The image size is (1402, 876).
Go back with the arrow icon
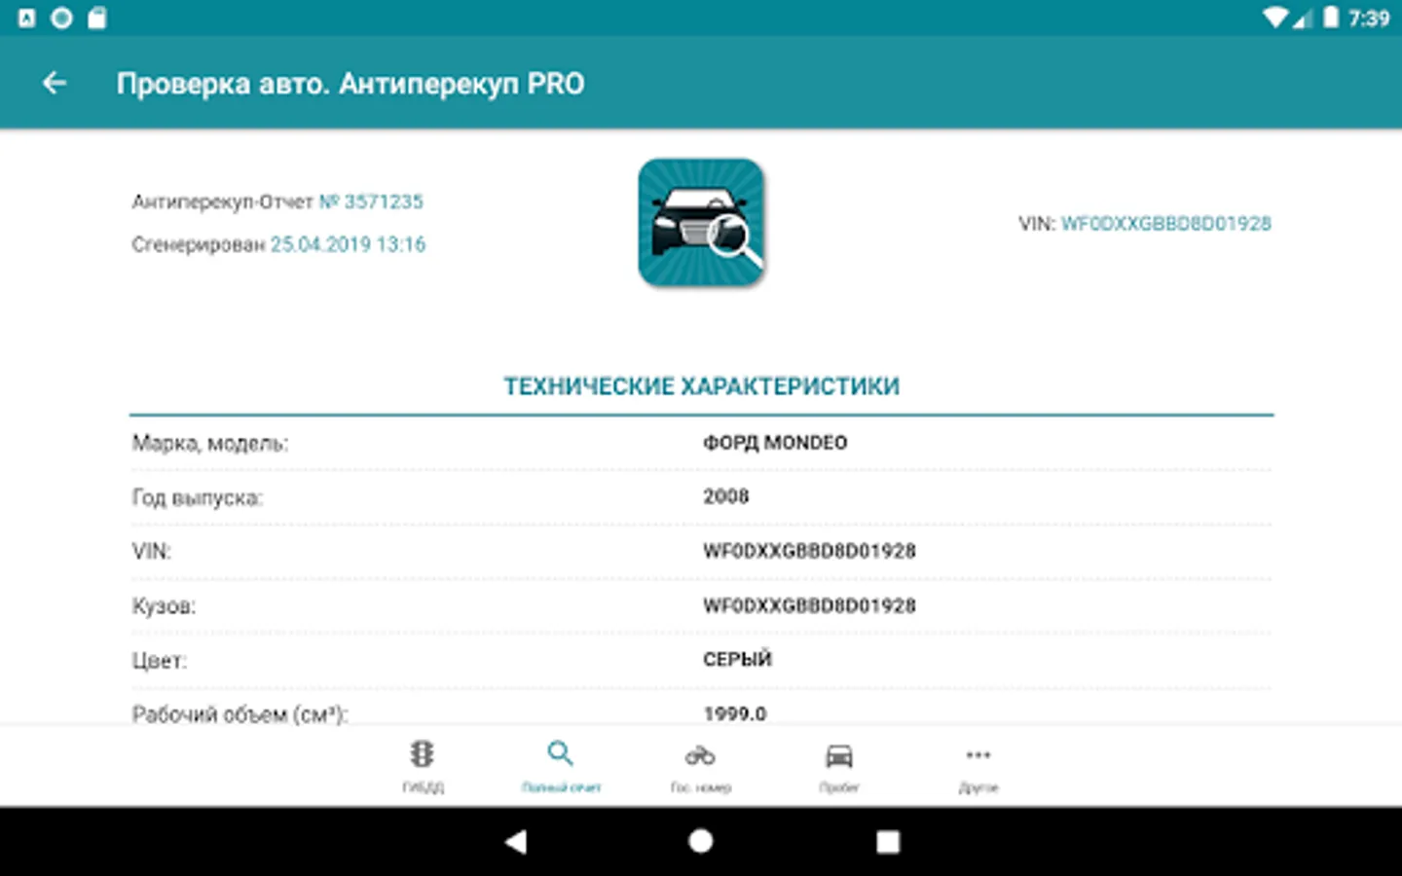pyautogui.click(x=55, y=84)
